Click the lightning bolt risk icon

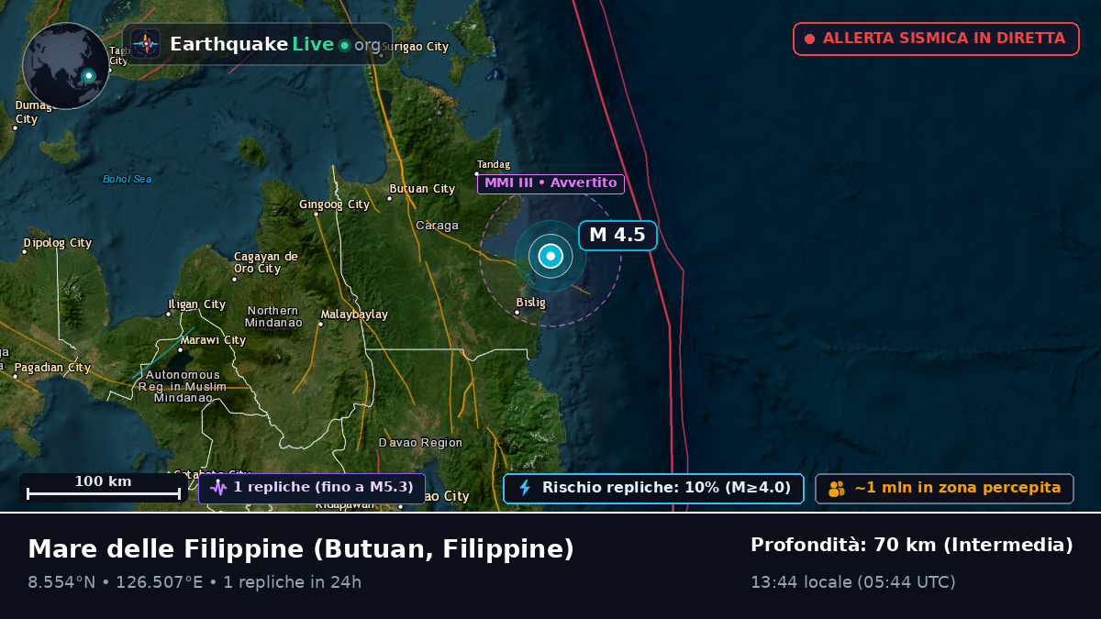pyautogui.click(x=525, y=488)
